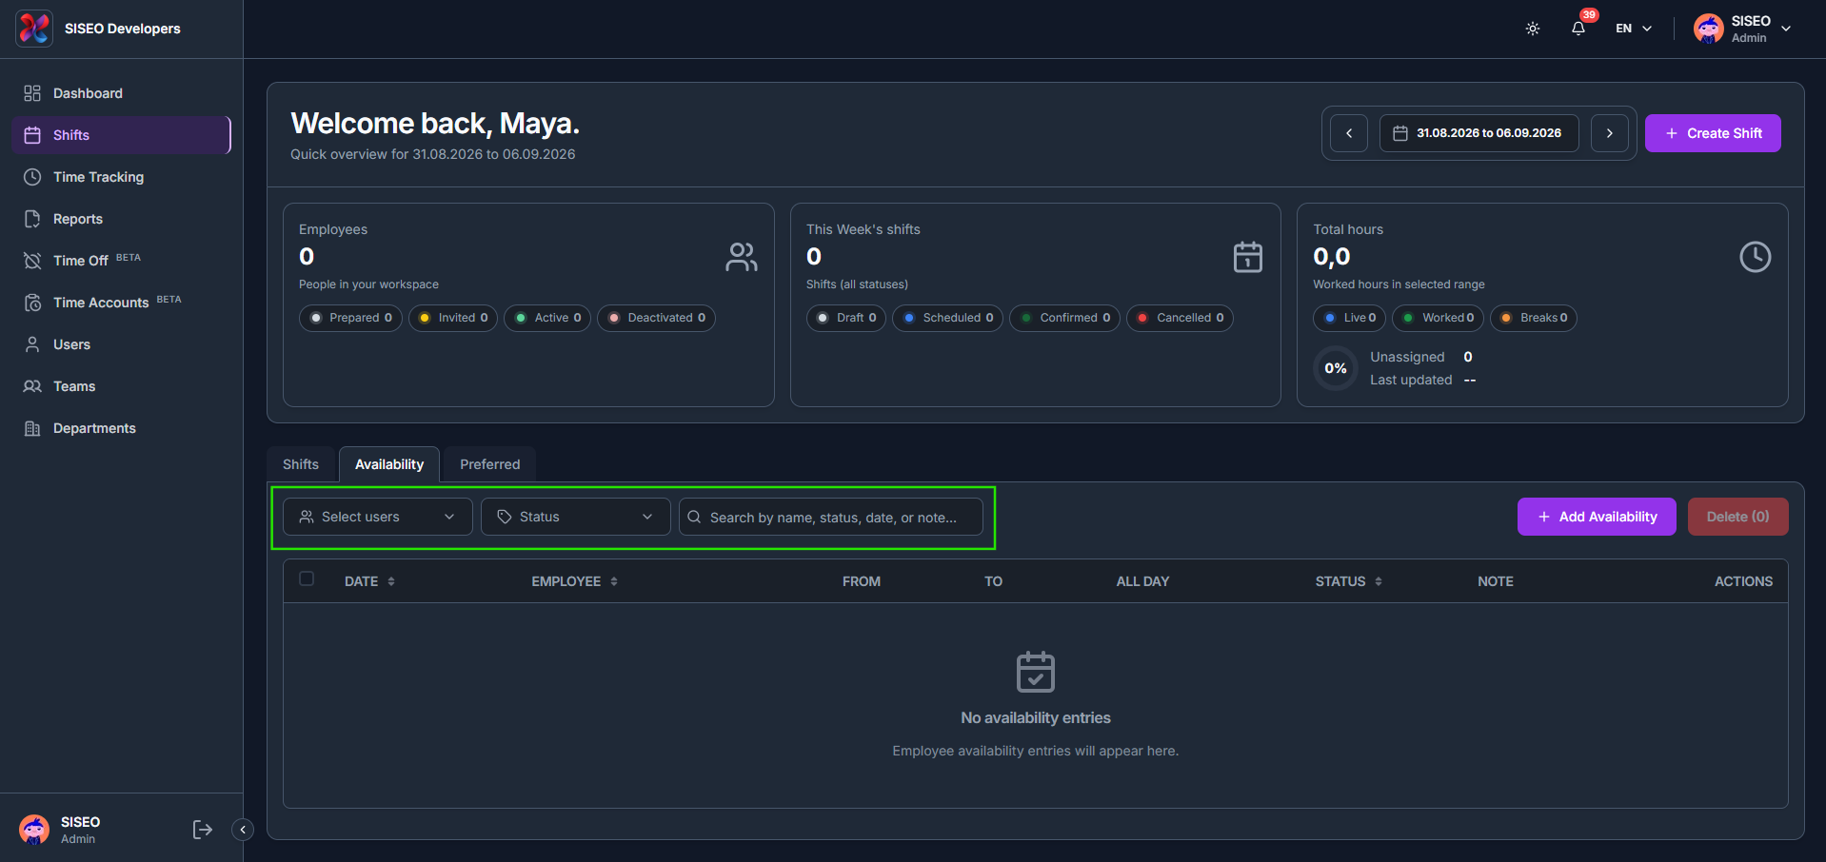Click the 'No availability entries' message
The width and height of the screenshot is (1826, 862).
coord(1036,717)
